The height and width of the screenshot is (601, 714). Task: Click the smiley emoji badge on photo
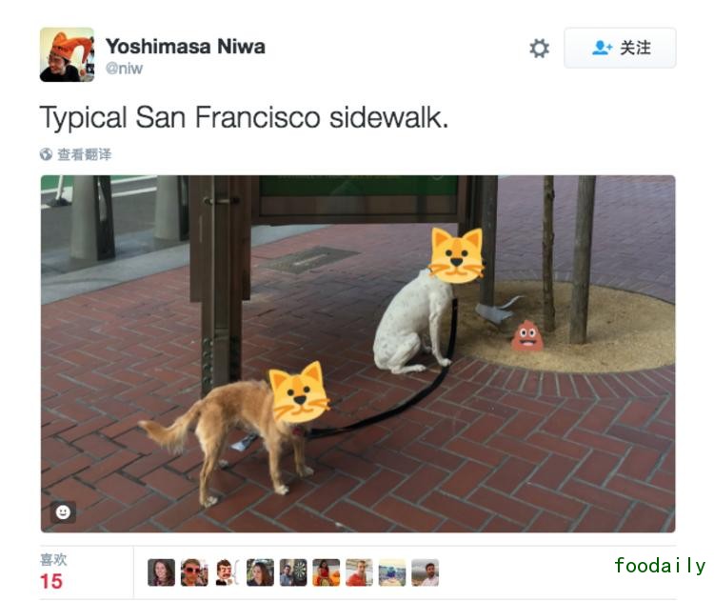(63, 512)
